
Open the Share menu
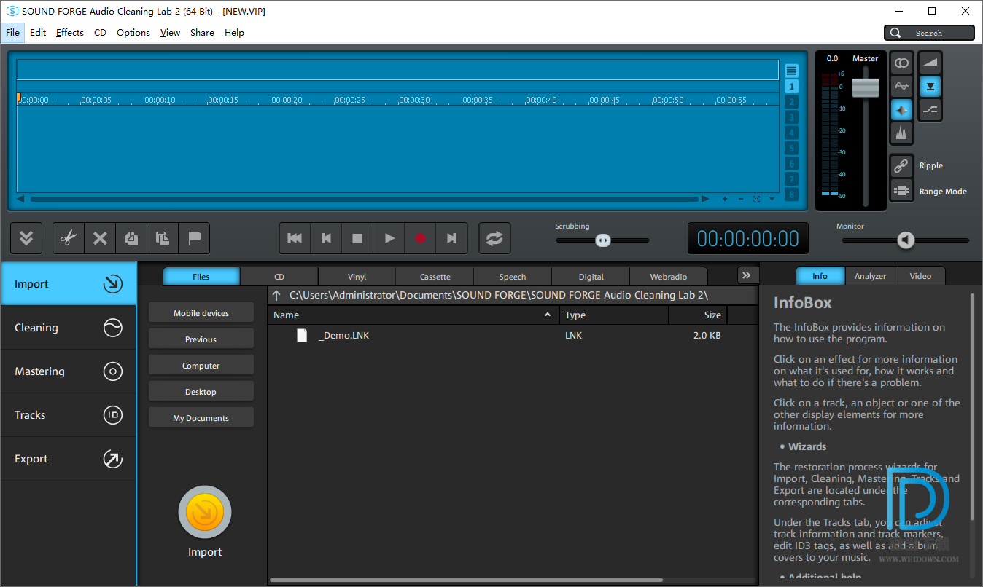[x=202, y=32]
